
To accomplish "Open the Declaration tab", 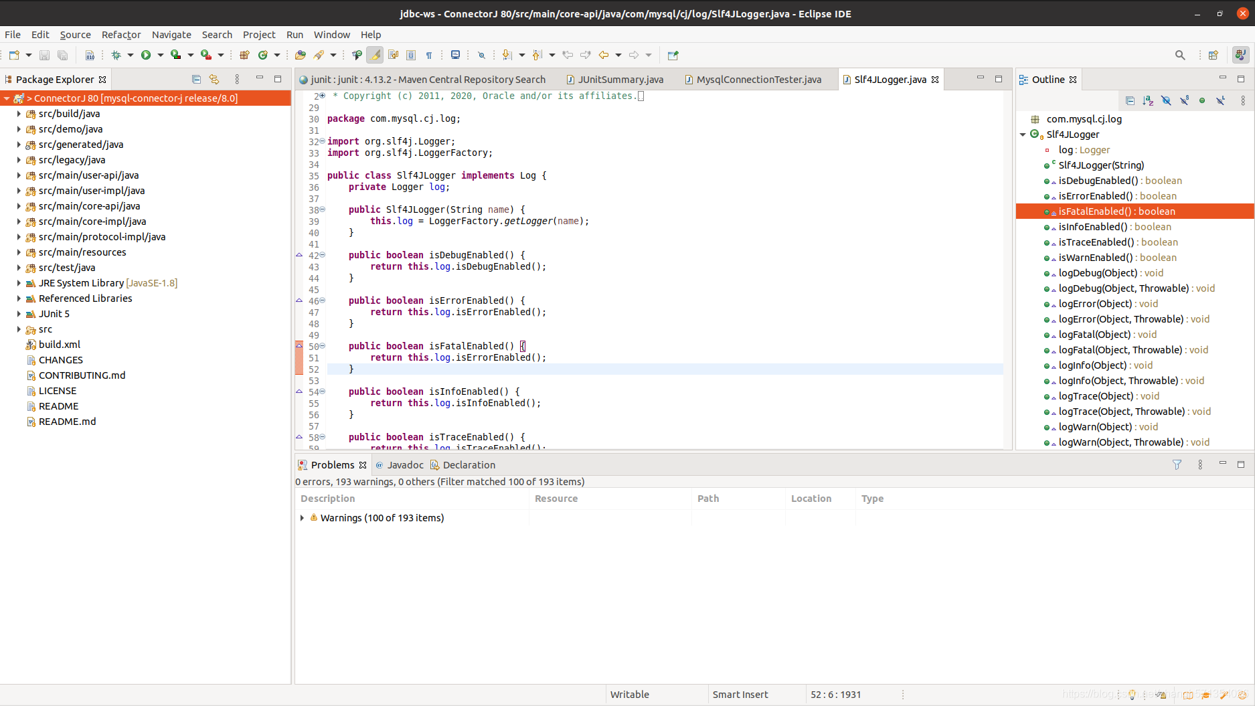I will [463, 465].
